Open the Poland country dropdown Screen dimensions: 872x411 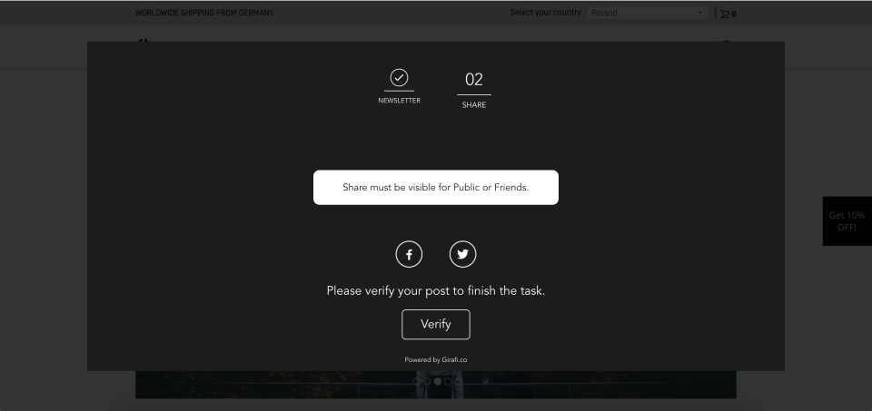pyautogui.click(x=648, y=13)
